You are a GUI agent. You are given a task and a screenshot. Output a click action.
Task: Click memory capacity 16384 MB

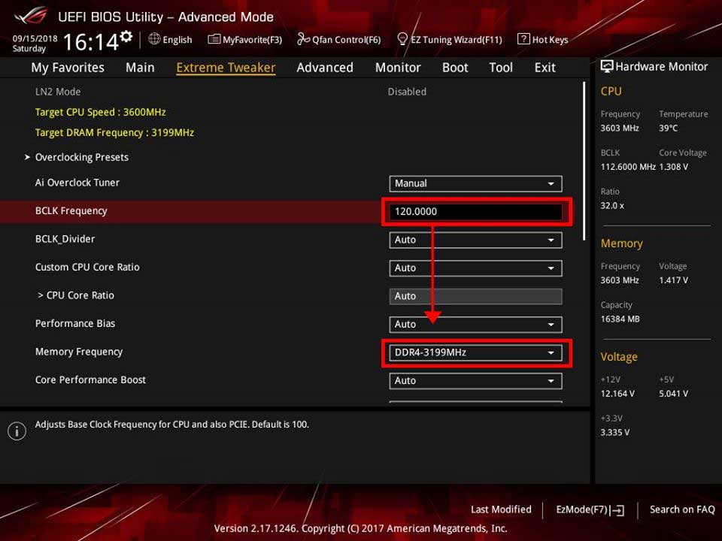click(620, 319)
